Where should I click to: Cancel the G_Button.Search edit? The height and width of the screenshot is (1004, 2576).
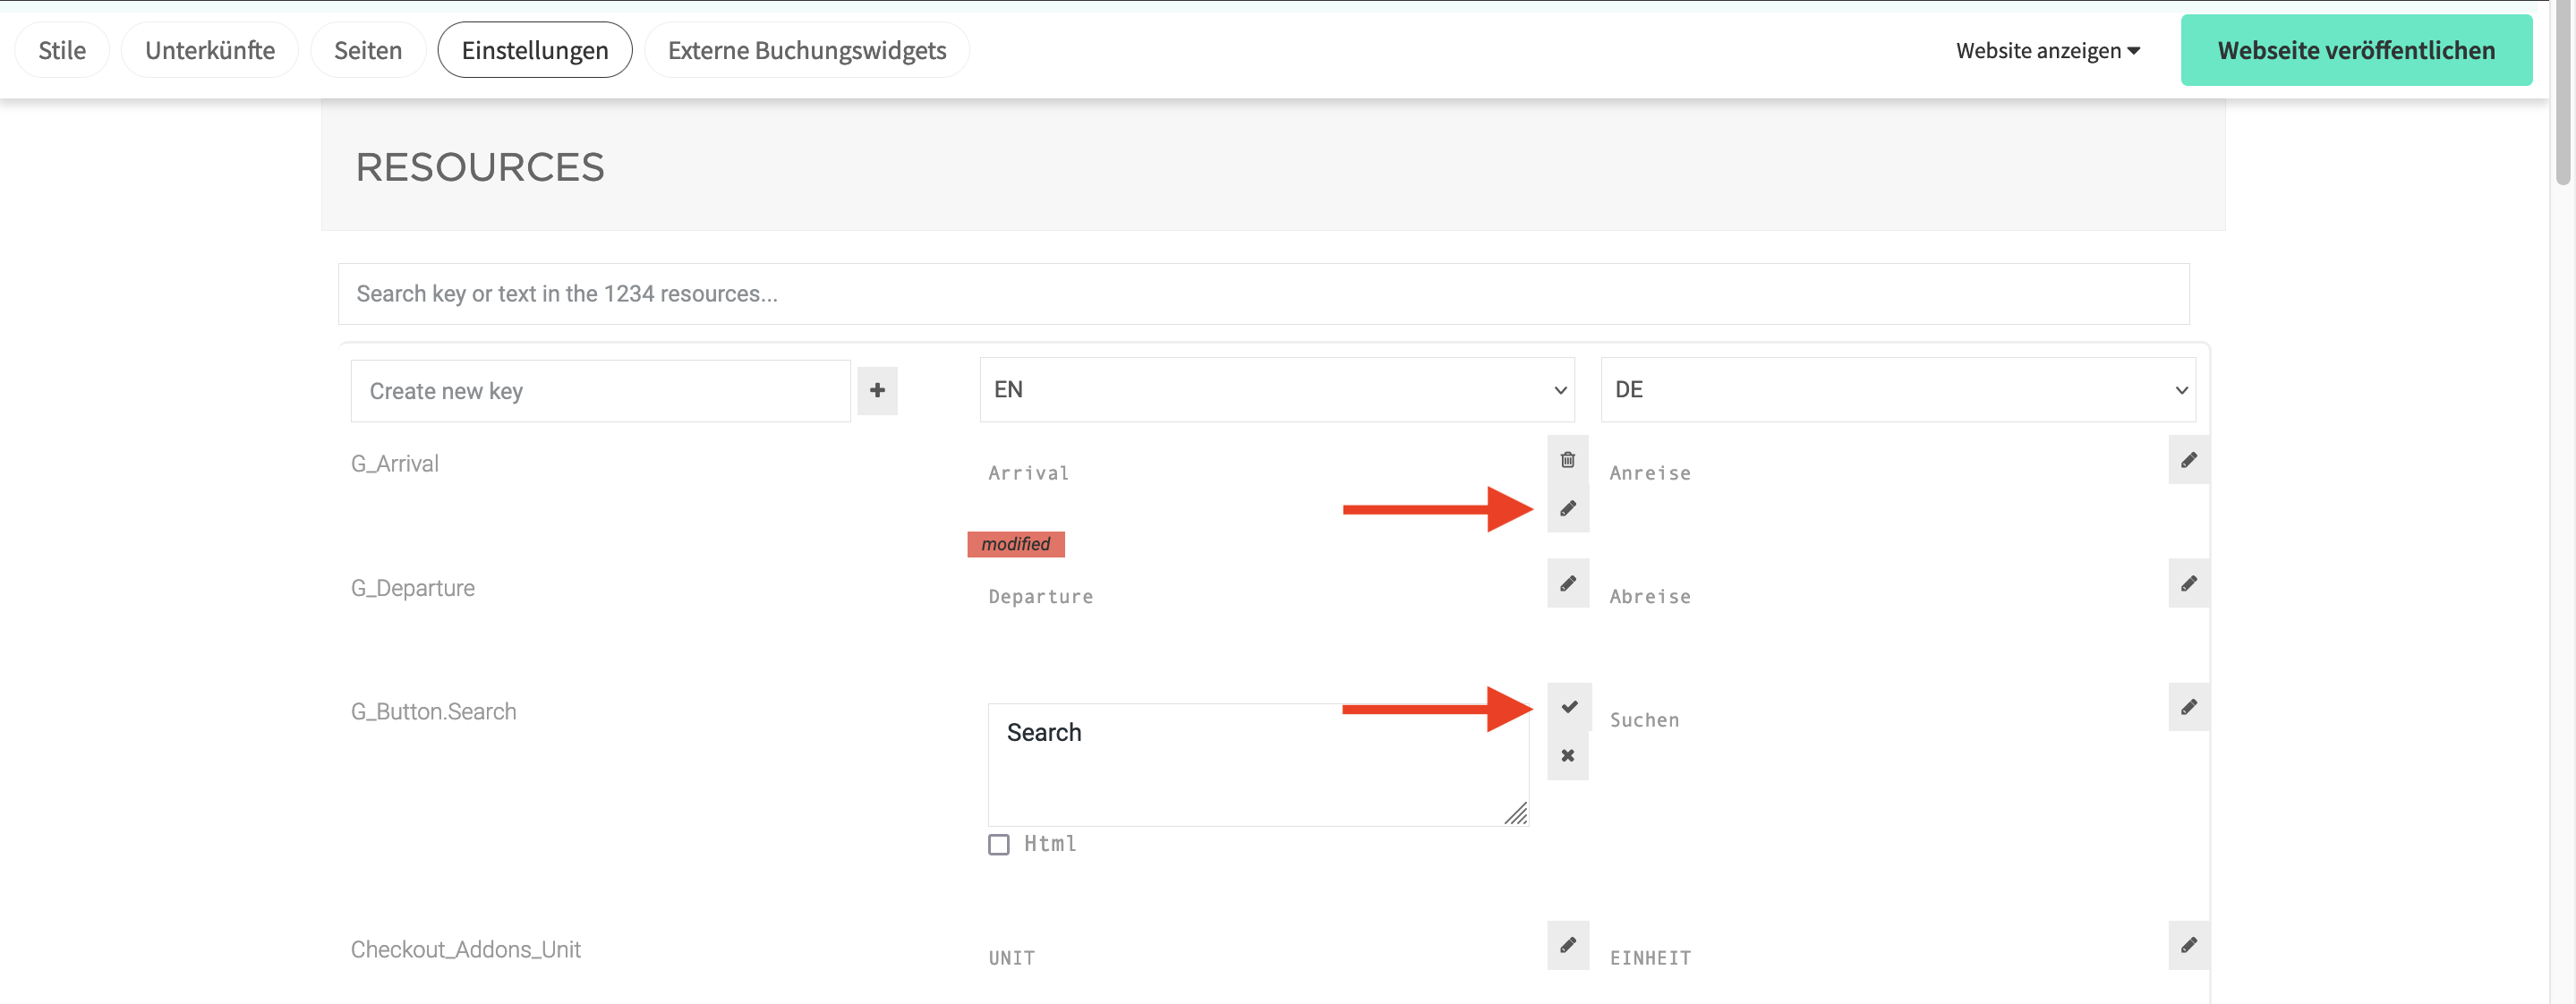(x=1567, y=756)
